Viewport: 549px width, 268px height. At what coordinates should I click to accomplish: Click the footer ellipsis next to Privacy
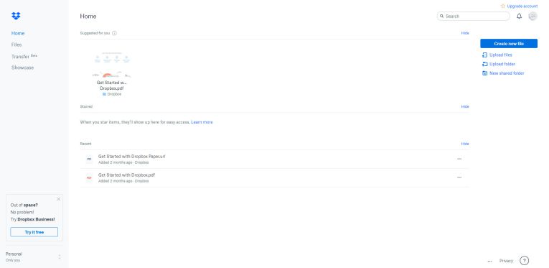pyautogui.click(x=489, y=261)
